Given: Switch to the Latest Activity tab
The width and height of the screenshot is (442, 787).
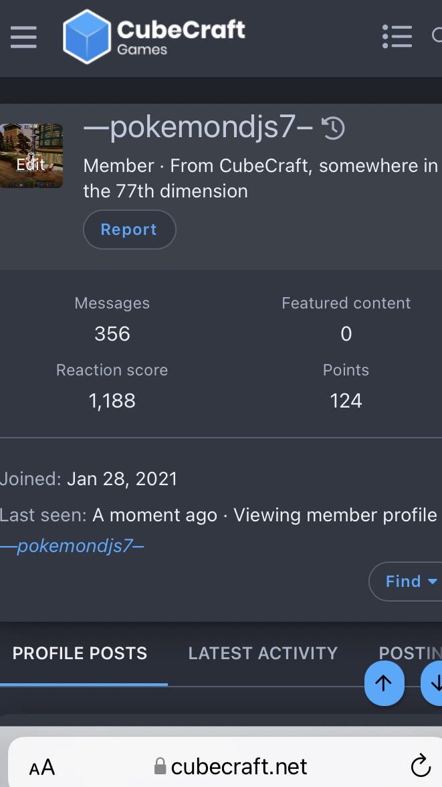Looking at the screenshot, I should (263, 653).
